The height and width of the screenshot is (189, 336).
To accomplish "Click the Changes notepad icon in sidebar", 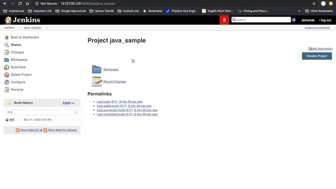I will tap(7, 52).
